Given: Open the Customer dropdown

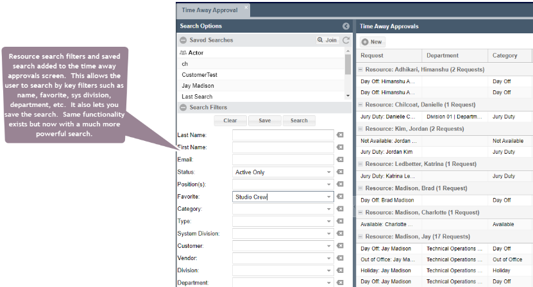Looking at the screenshot, I should pyautogui.click(x=328, y=246).
